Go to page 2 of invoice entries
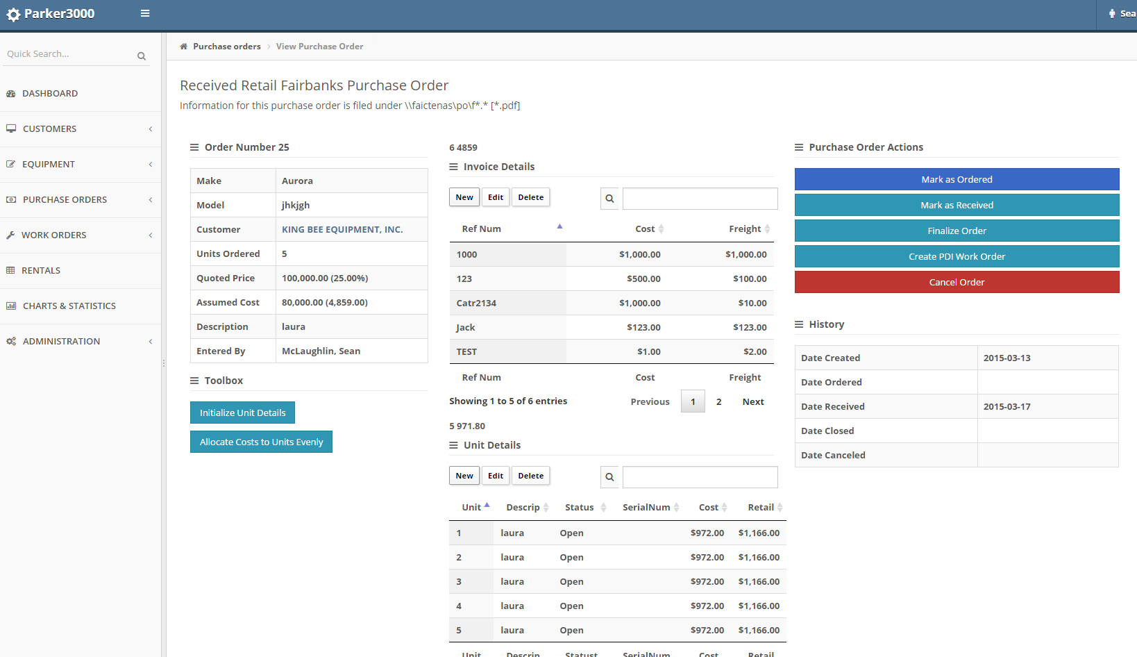 point(719,402)
